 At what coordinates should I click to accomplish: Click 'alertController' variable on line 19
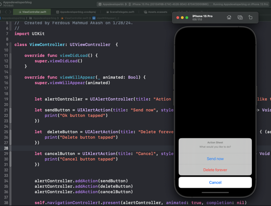pos(64,99)
